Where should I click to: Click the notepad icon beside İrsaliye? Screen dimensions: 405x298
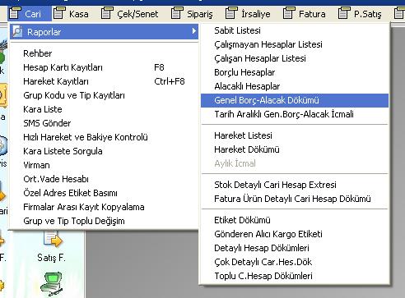pos(231,13)
